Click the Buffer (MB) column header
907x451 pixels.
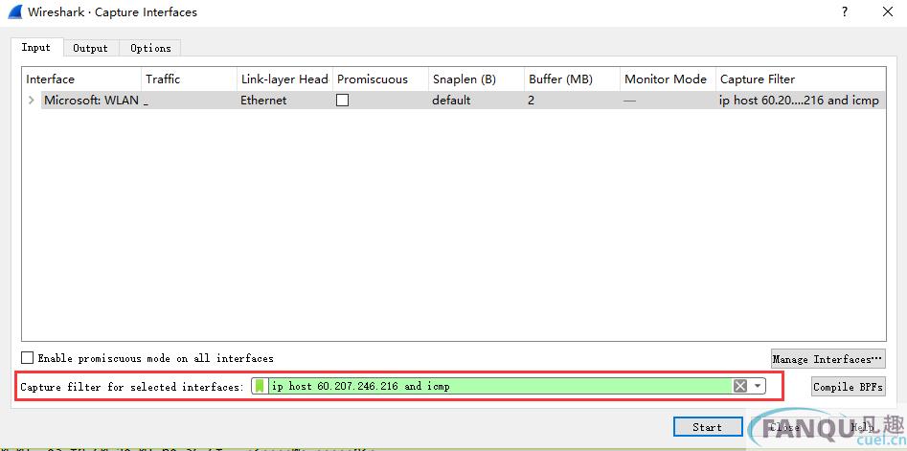573,79
